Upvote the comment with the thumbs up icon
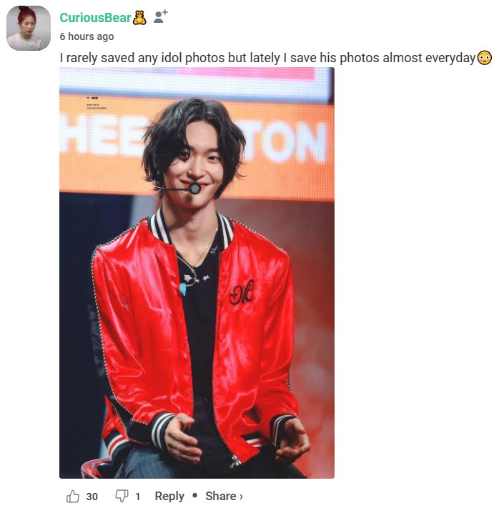The image size is (499, 508). [73, 496]
